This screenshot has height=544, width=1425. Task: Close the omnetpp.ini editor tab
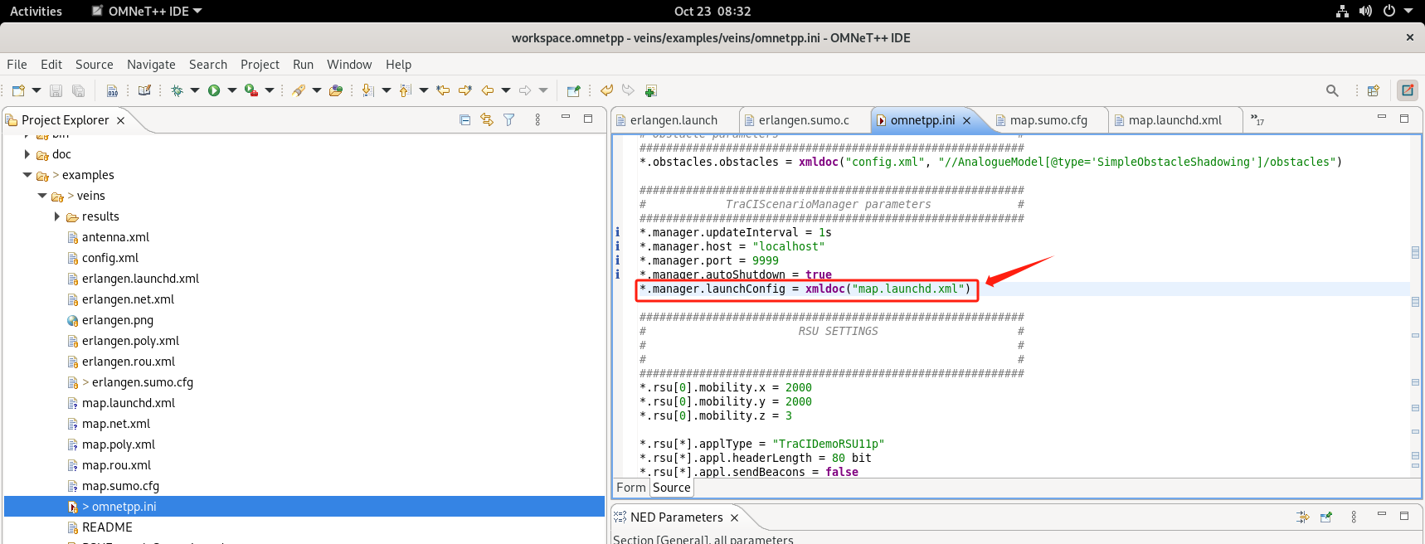pos(967,120)
